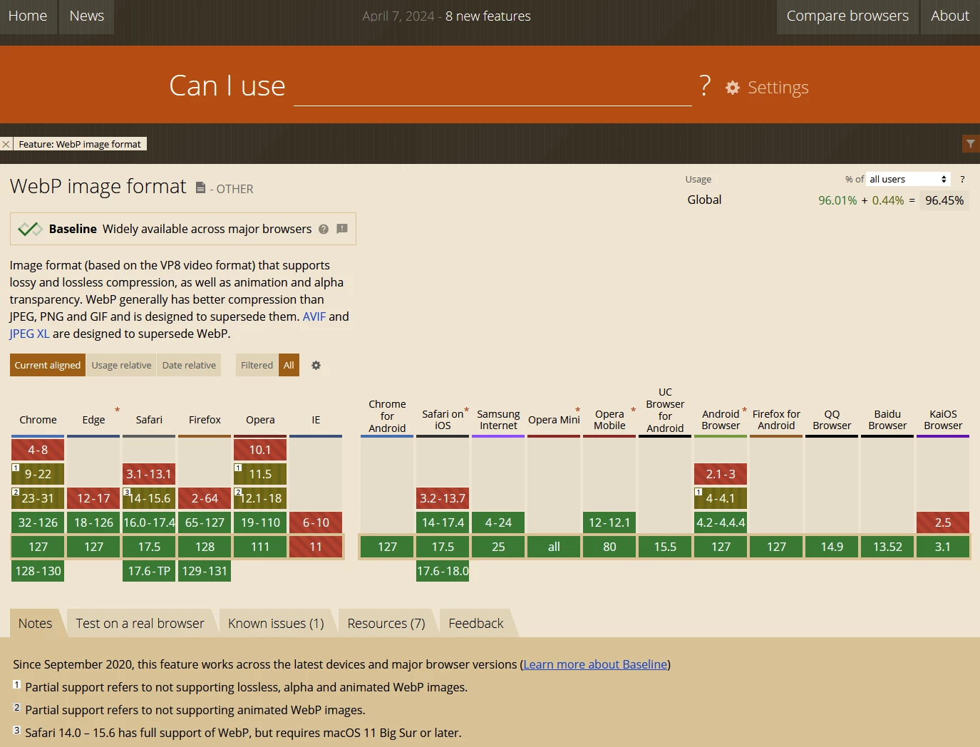Click the filter funnel icon
Screen dimensions: 980x747
tap(971, 144)
